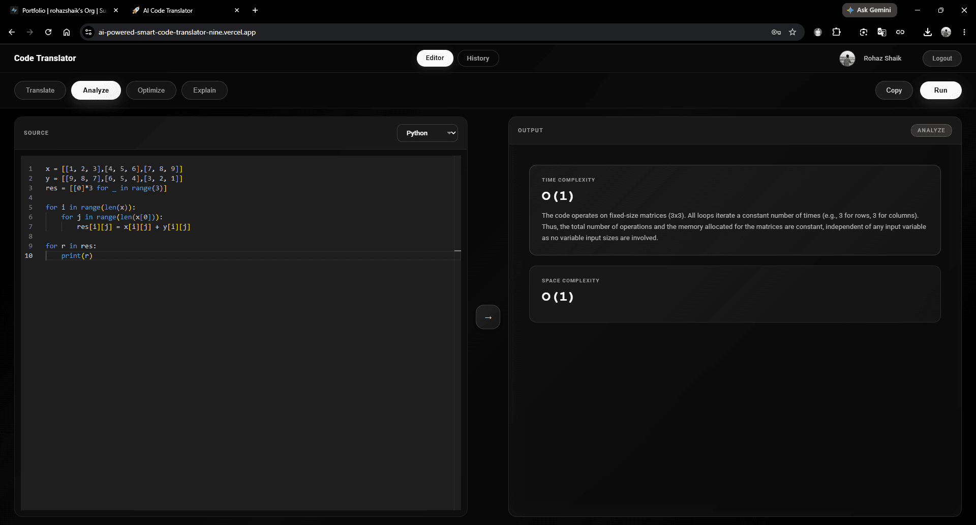
Task: Bookmark this page with the star icon
Action: (792, 32)
